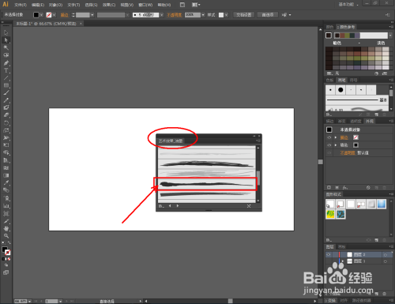Select the Rectangle tool
This screenshot has width=395, height=304.
(x=6, y=85)
